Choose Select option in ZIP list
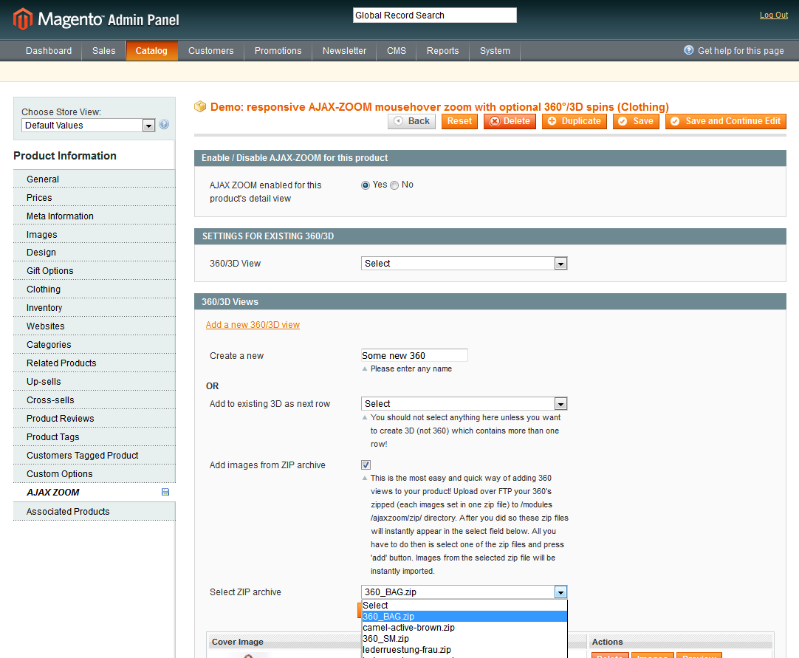 pos(464,606)
